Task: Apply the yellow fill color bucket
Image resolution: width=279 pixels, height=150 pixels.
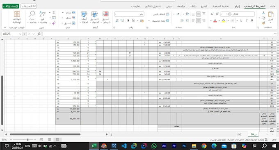Action: [224, 20]
